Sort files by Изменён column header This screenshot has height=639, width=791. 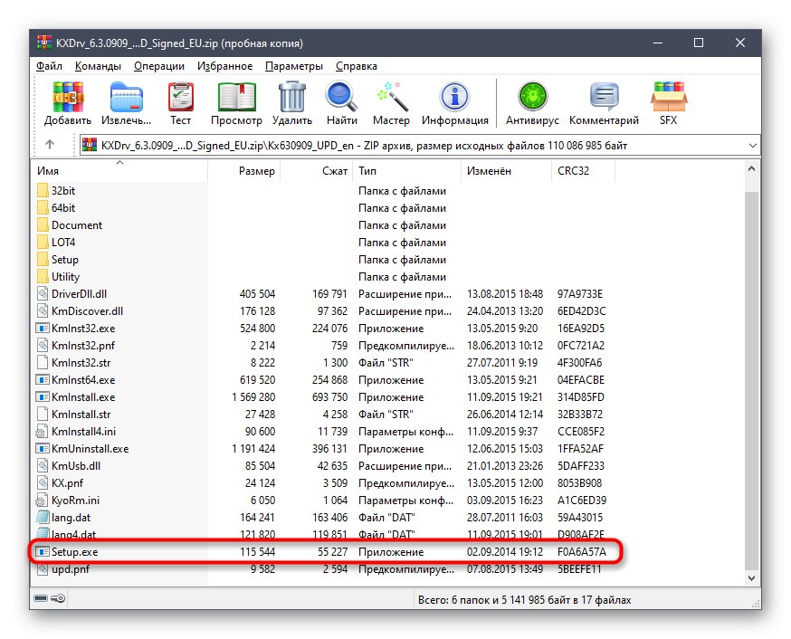coord(507,171)
